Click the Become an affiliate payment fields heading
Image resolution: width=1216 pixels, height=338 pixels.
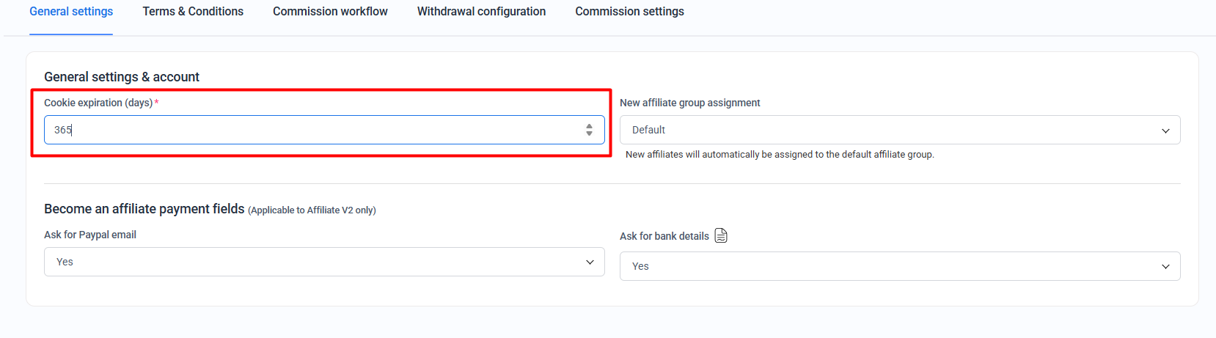click(x=144, y=209)
